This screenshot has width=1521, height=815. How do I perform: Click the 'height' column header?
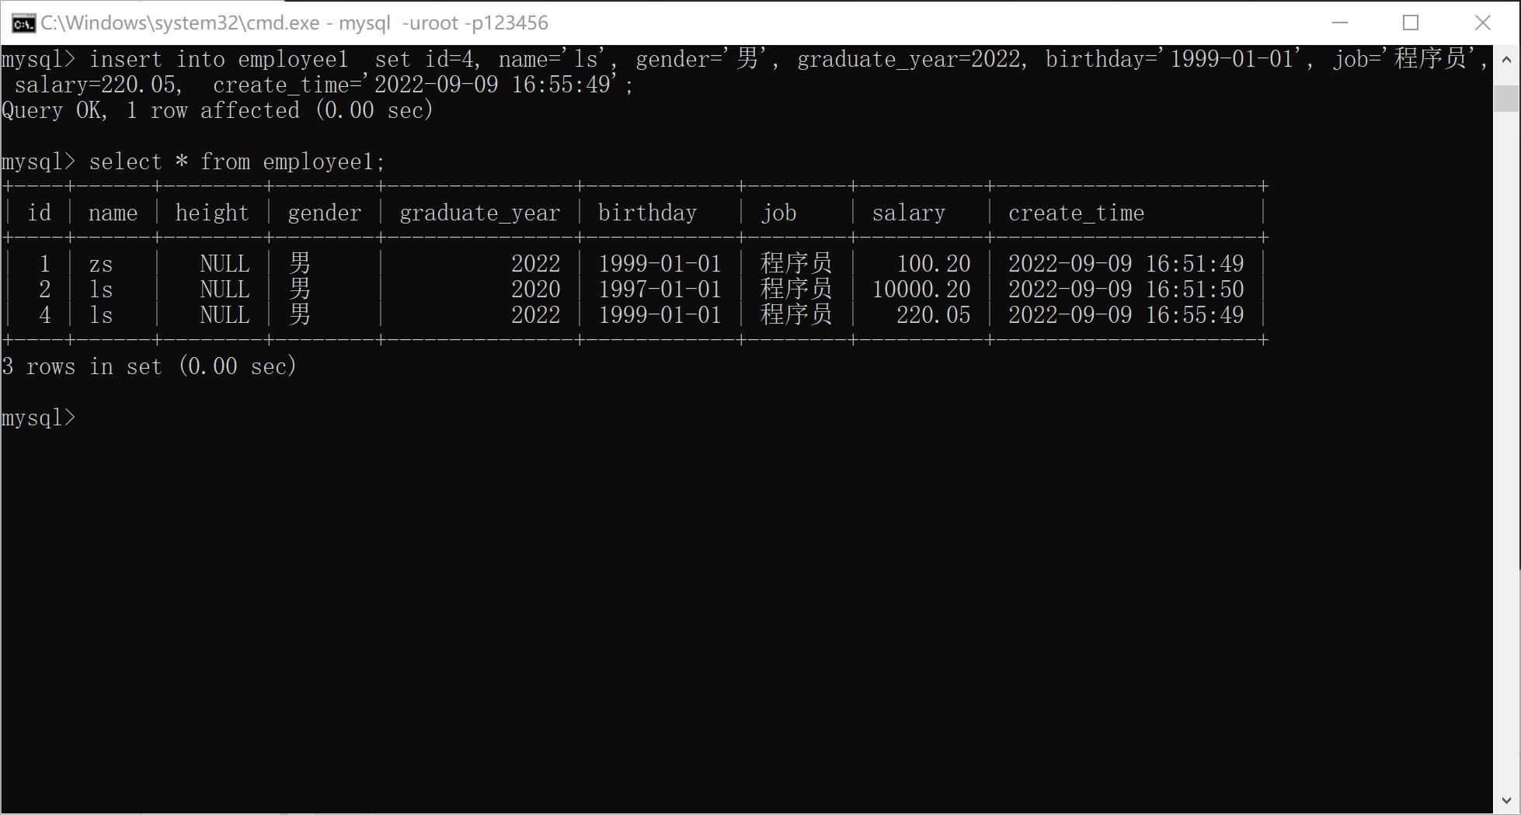pyautogui.click(x=212, y=213)
